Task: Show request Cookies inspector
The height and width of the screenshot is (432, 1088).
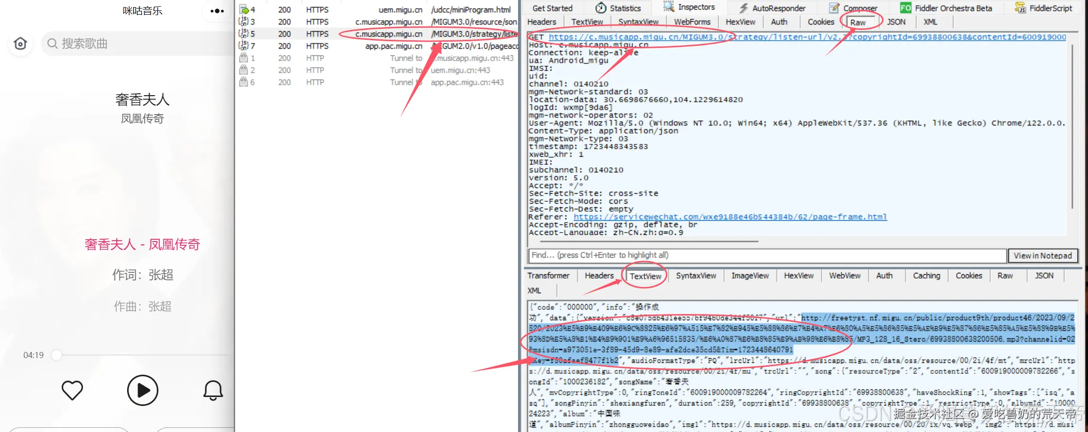Action: pos(821,22)
